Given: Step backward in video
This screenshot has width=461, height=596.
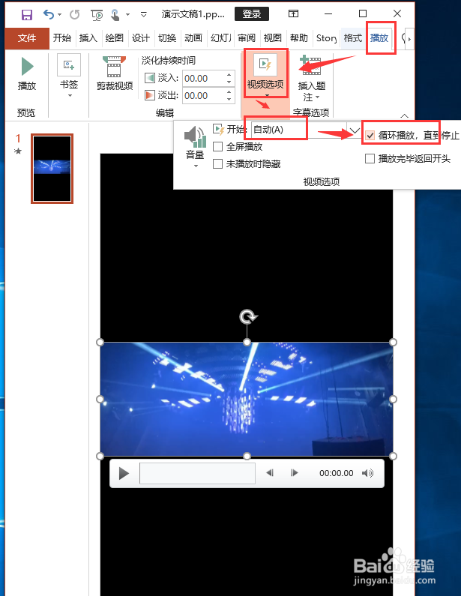Looking at the screenshot, I should click(x=270, y=473).
